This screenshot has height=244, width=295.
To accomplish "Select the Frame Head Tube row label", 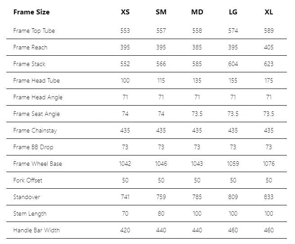I will pos(36,80).
